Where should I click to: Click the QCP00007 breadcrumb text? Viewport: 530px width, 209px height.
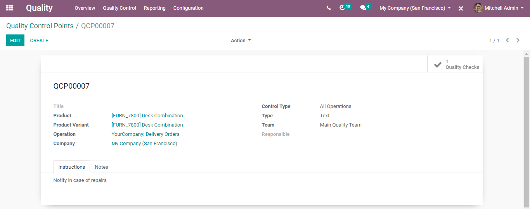click(x=98, y=26)
